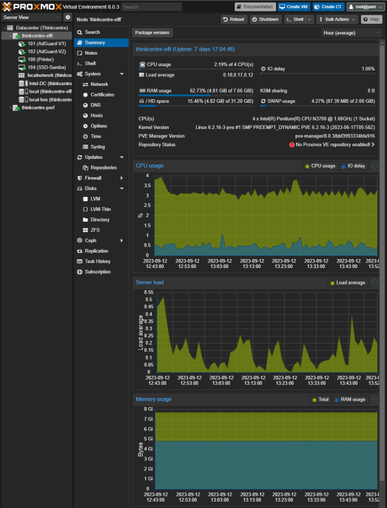387x508 pixels.
Task: Open the LVM disks page
Action: click(101, 199)
